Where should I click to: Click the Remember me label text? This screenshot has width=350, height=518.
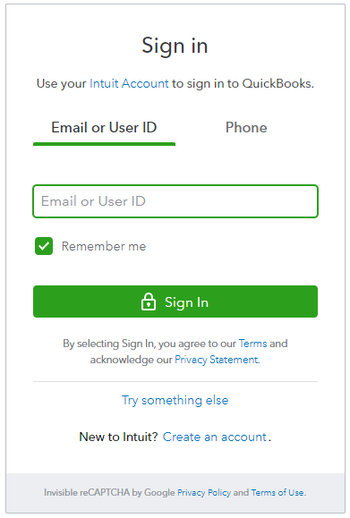(x=104, y=246)
